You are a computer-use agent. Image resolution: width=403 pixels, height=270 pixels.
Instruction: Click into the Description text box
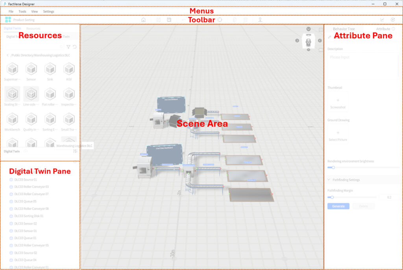[363, 66]
